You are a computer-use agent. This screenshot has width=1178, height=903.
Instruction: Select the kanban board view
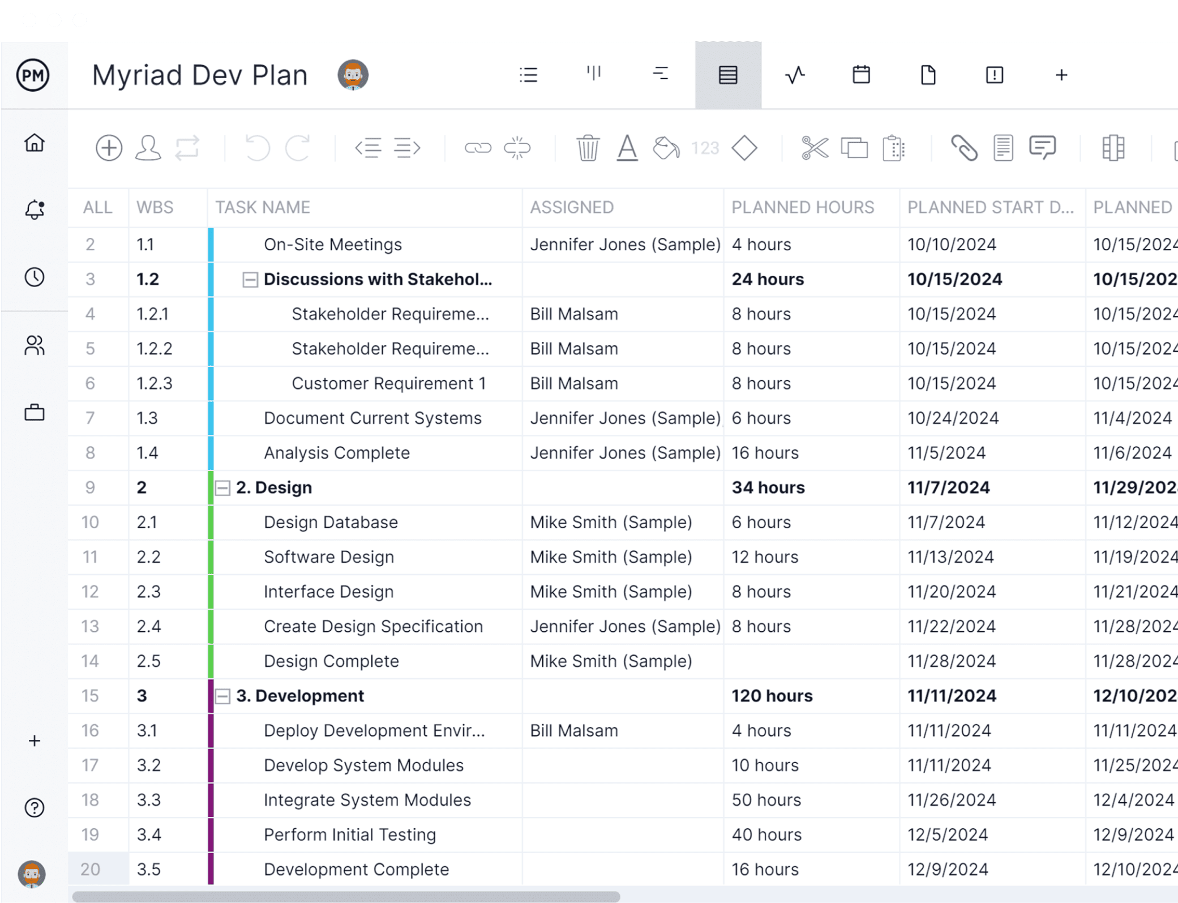click(593, 74)
